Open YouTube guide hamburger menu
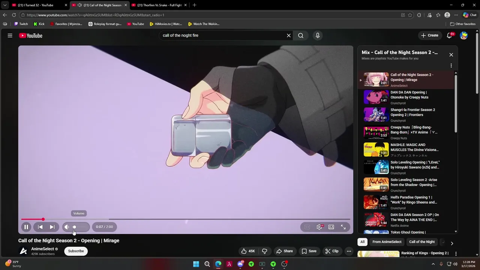Image resolution: width=480 pixels, height=270 pixels. tap(10, 35)
